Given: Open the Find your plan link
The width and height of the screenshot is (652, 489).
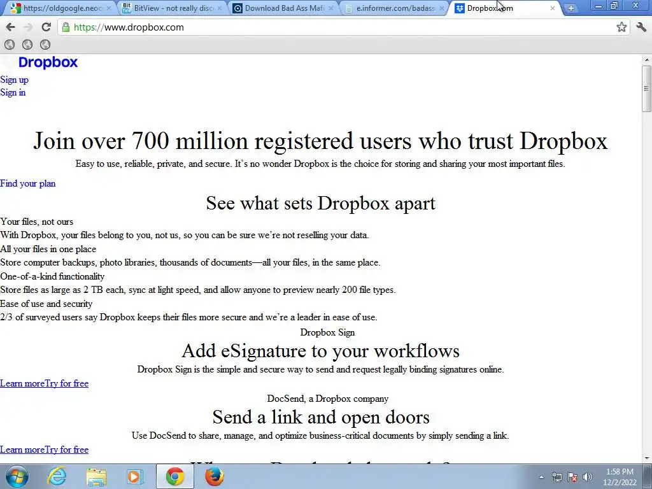Looking at the screenshot, I should point(27,183).
